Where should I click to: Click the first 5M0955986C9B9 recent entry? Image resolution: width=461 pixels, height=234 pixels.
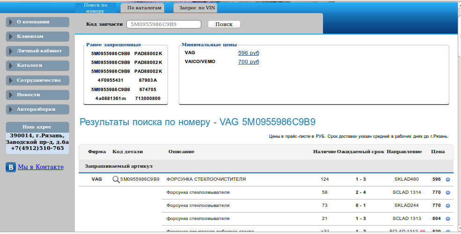[x=110, y=54]
